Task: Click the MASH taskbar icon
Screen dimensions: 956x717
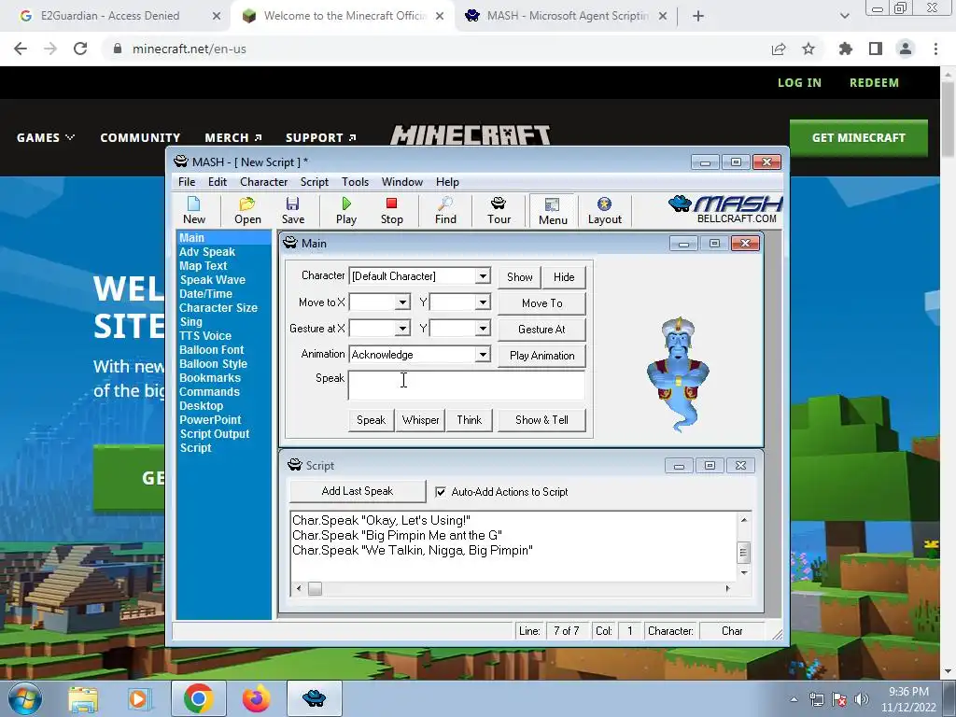Action: (314, 698)
